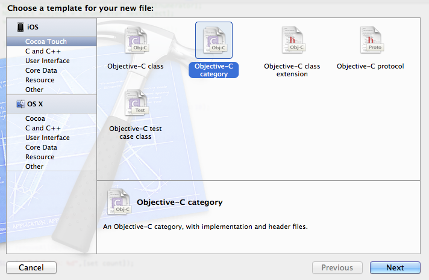Screen dimensions: 429x280
Task: Select Other under OS X
Action: click(51, 166)
